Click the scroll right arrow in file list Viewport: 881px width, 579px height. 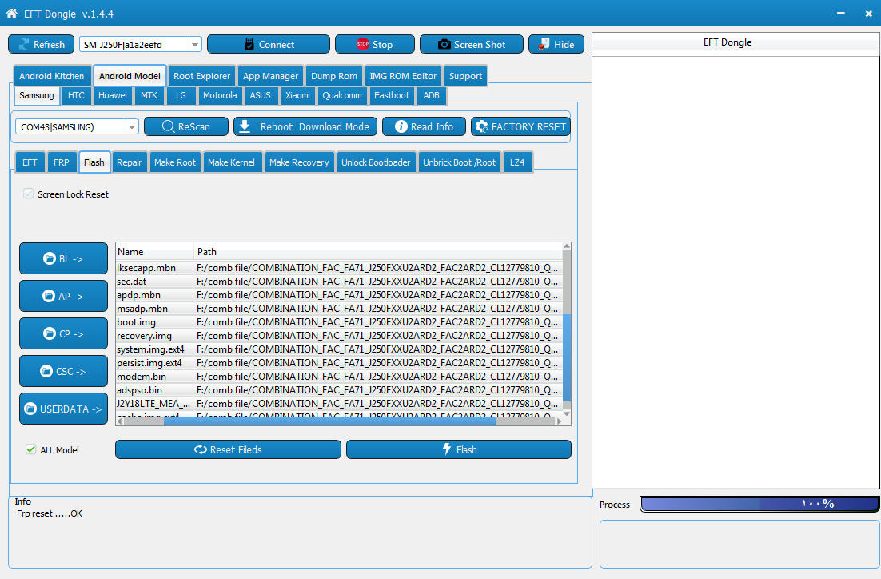click(559, 421)
